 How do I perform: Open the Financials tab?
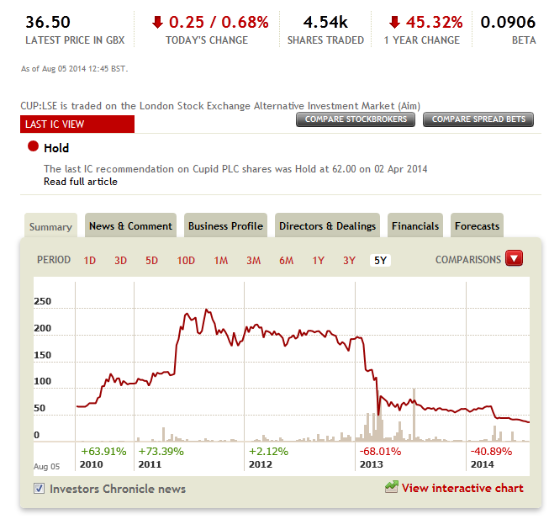tap(415, 226)
